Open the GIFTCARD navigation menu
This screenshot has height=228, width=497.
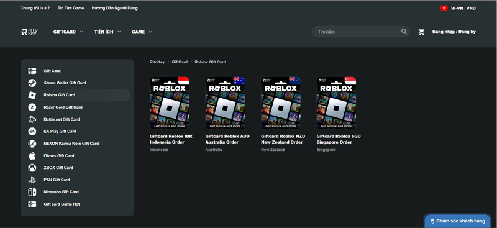[x=65, y=32]
